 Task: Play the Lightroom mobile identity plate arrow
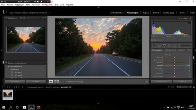click(50, 13)
